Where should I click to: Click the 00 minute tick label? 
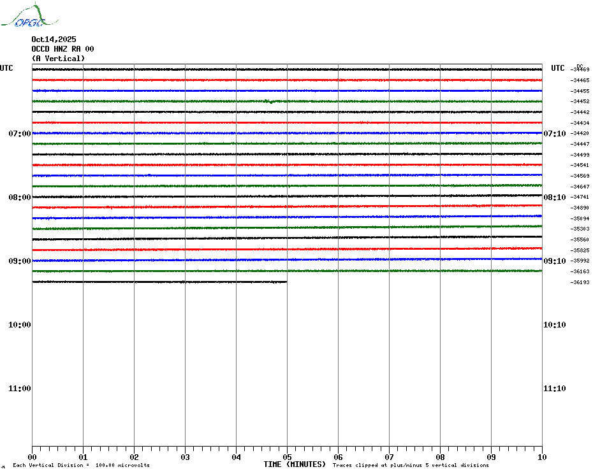pyautogui.click(x=32, y=457)
